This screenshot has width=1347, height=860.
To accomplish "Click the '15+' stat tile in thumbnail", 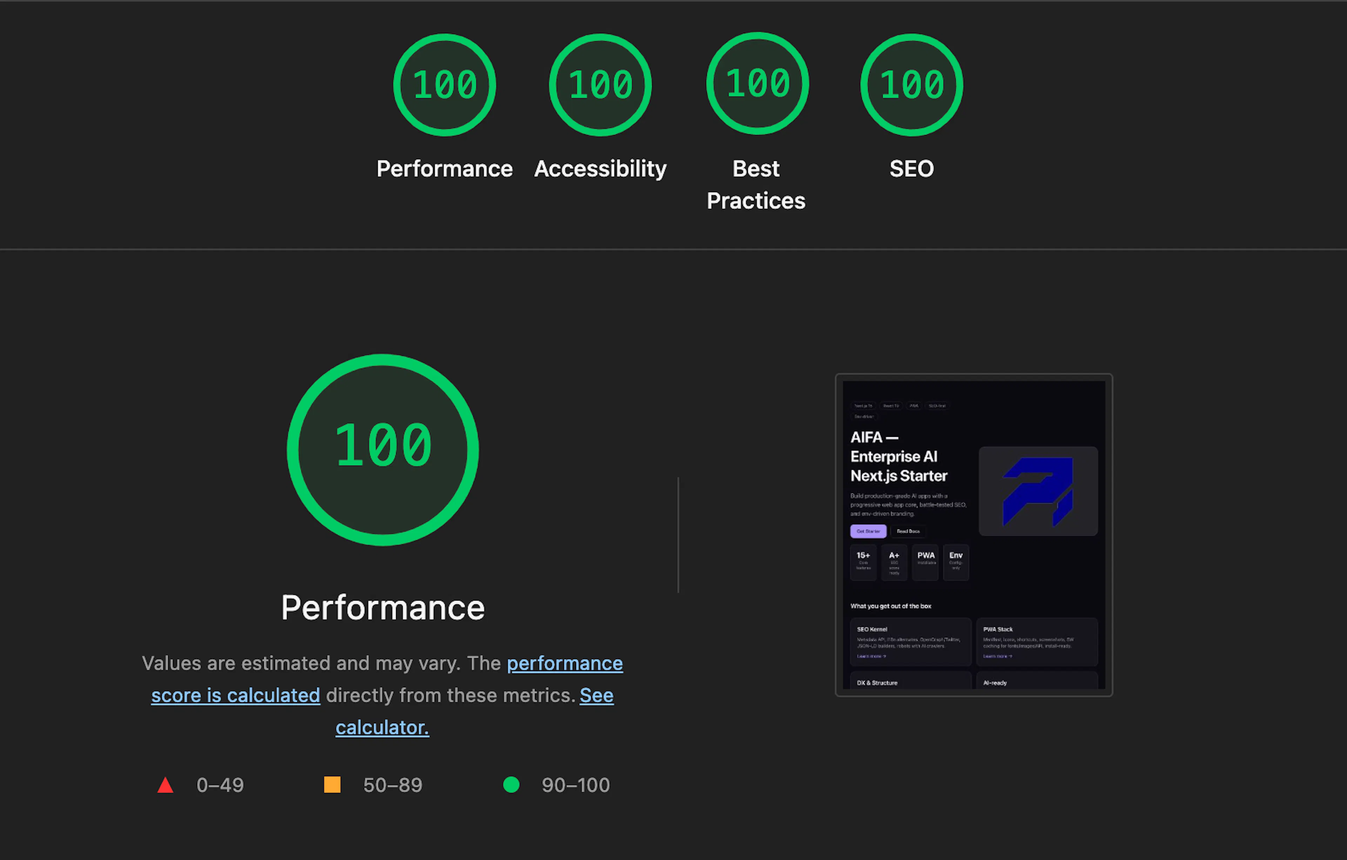I will pos(863,562).
